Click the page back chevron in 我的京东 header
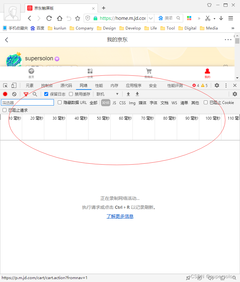Viewport: 240px width, 282px height. tap(7, 40)
